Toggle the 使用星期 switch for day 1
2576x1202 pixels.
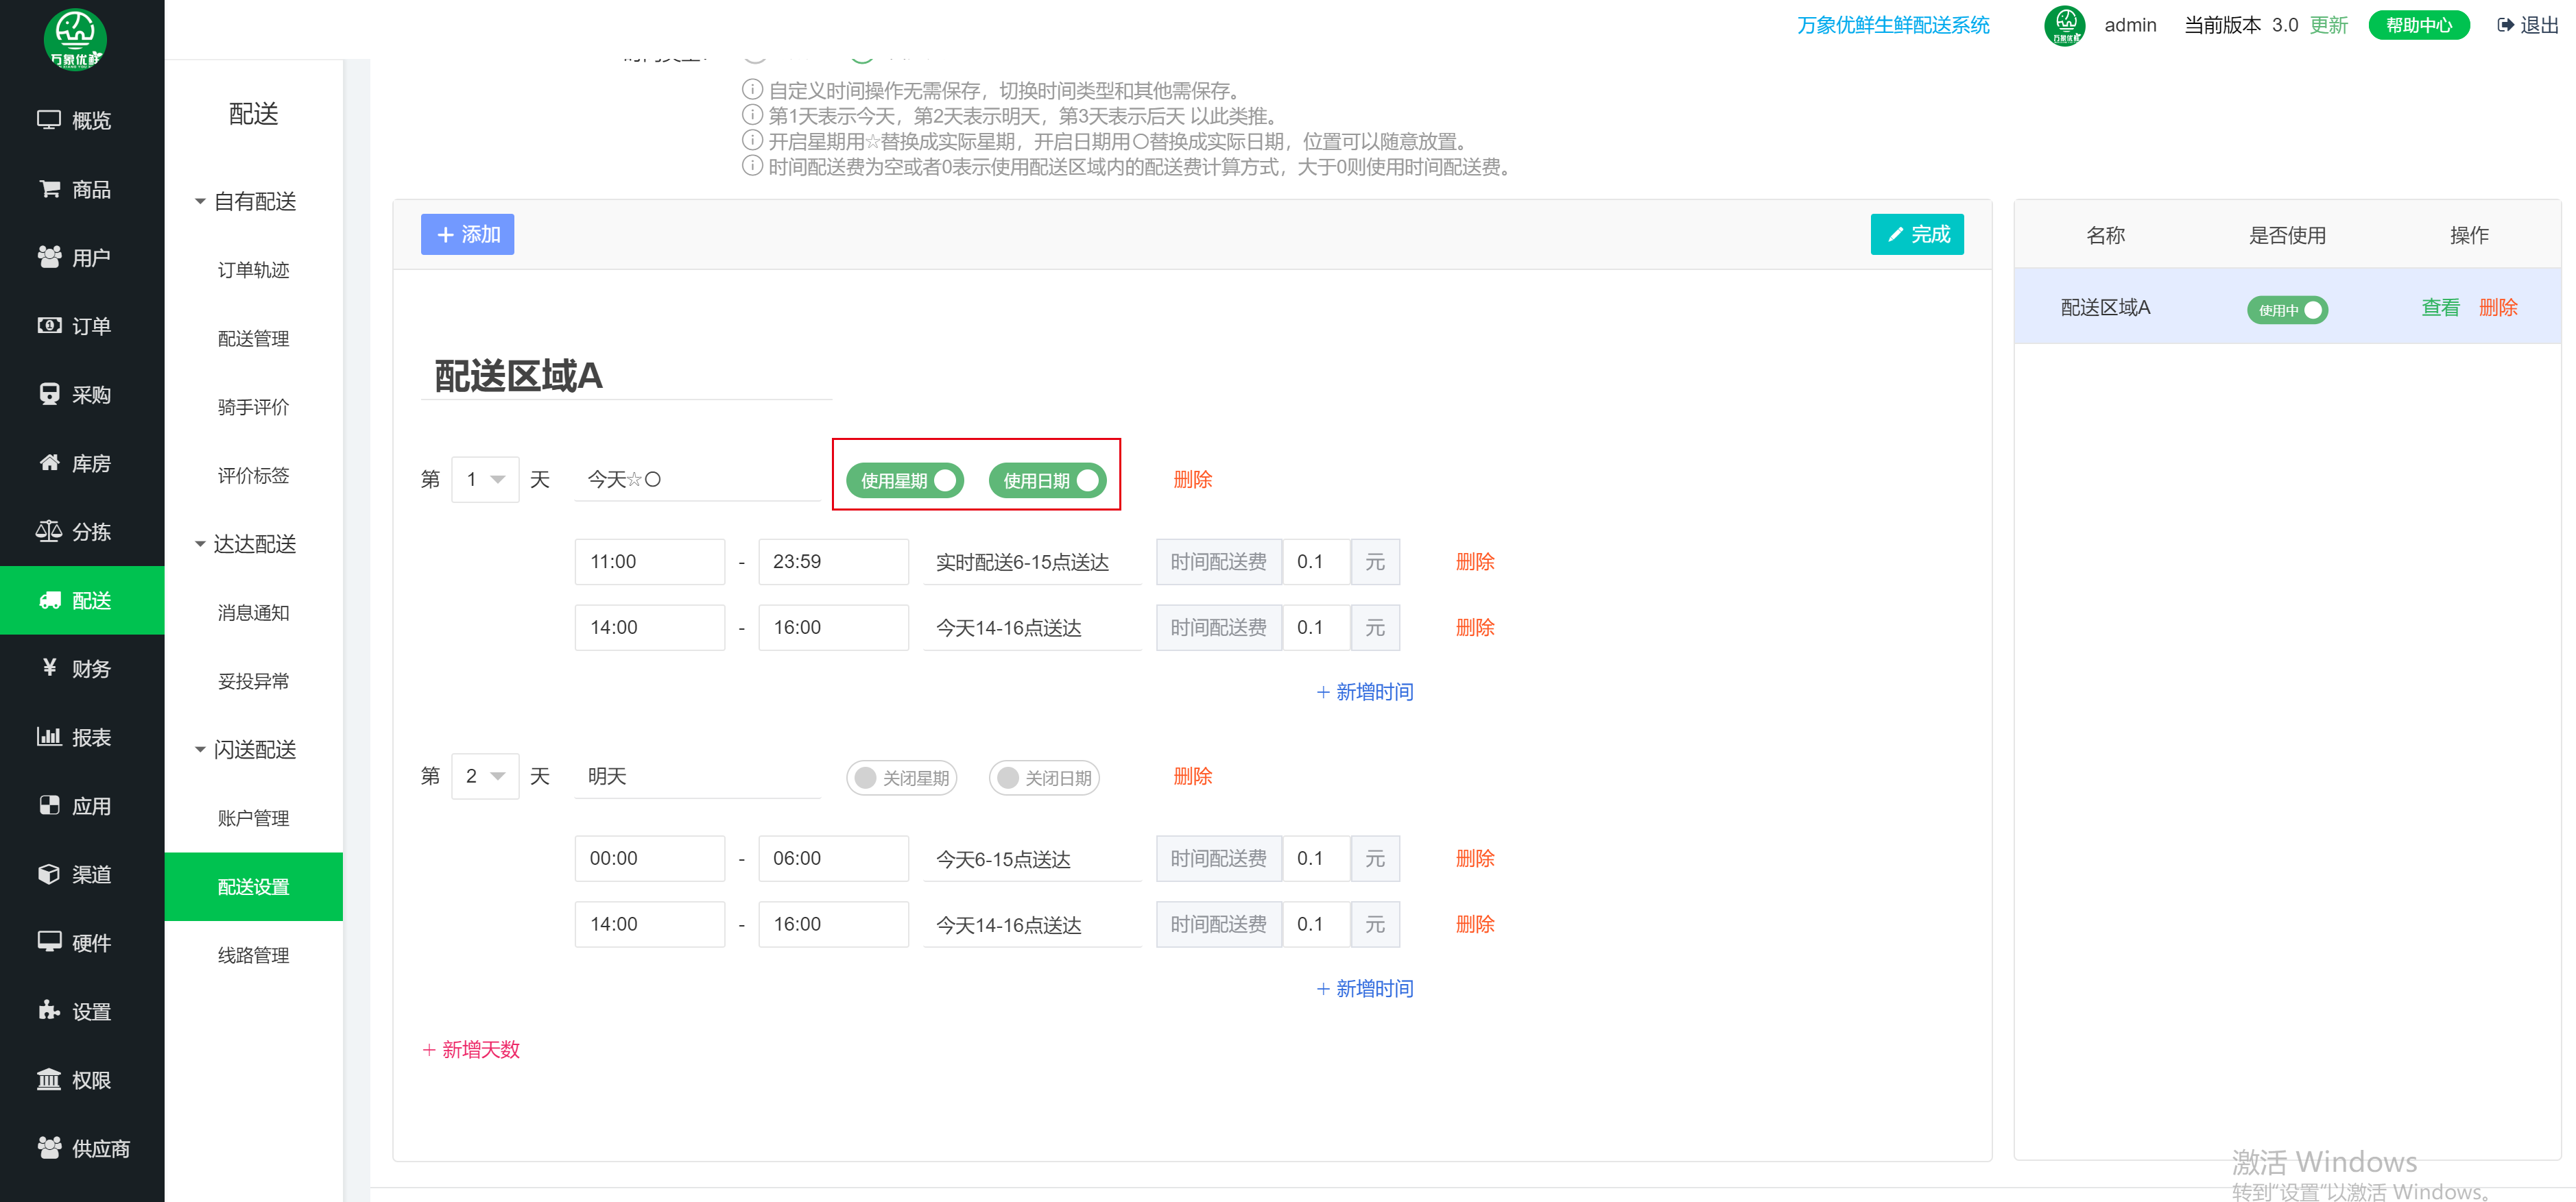[x=905, y=480]
